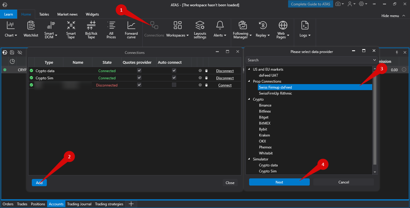Toggle Auto connect for Crypto data

pos(174,70)
